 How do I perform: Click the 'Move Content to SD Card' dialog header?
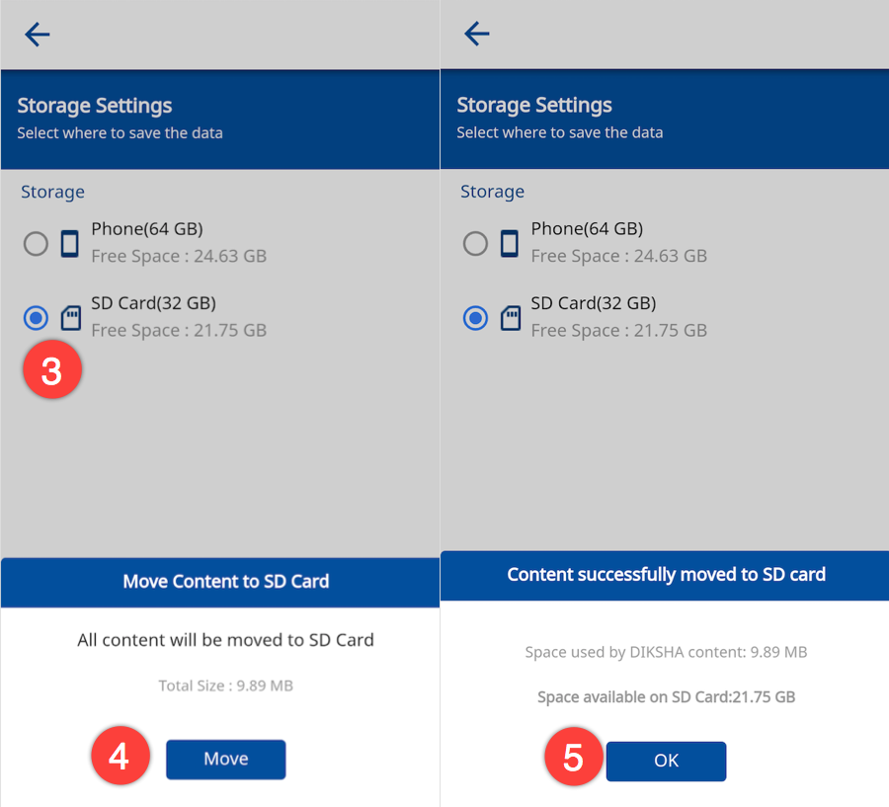coord(225,582)
